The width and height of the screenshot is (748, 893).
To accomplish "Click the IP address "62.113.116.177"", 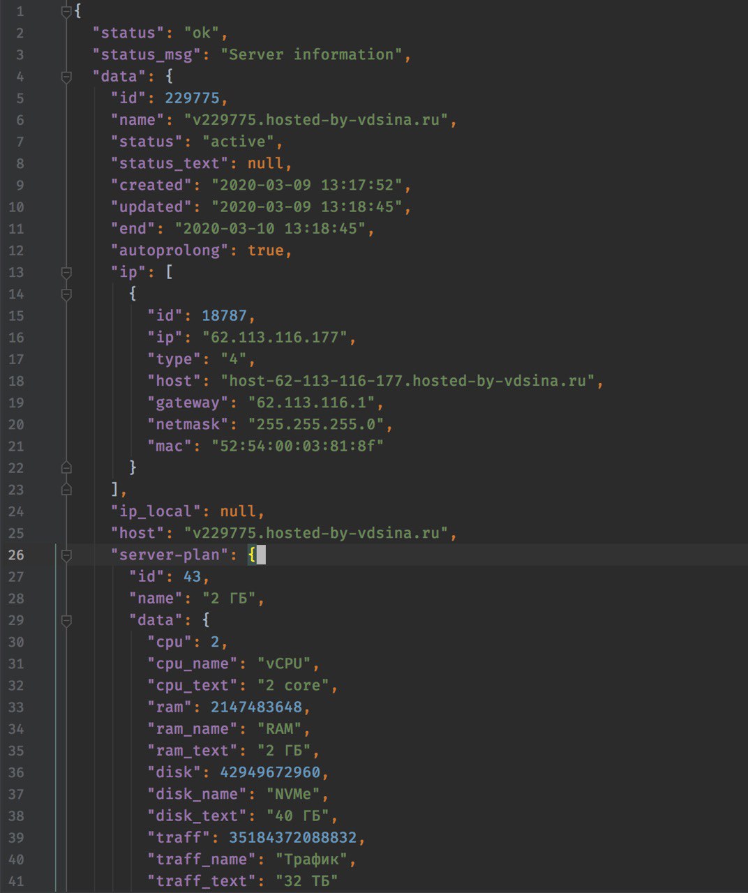I will [x=274, y=338].
